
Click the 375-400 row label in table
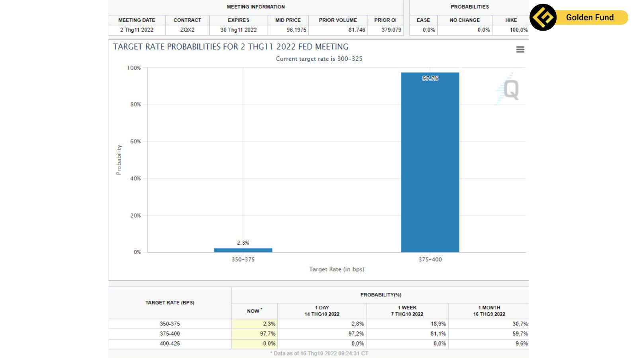[170, 334]
